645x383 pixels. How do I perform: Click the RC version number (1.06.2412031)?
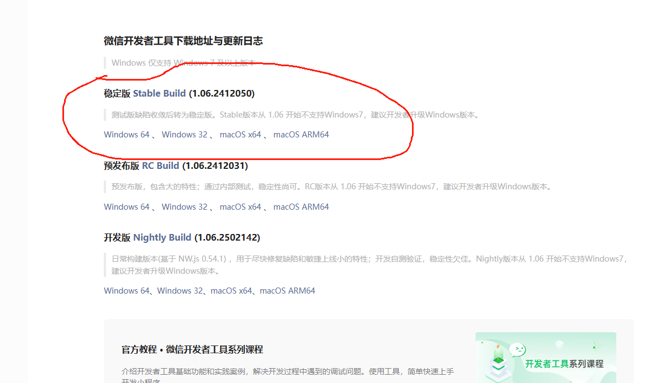[215, 166]
